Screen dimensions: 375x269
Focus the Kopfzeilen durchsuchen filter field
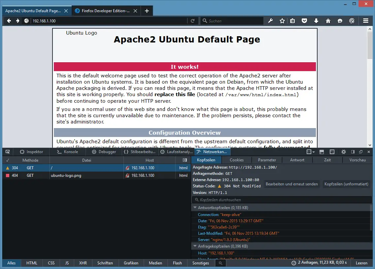tap(282, 200)
